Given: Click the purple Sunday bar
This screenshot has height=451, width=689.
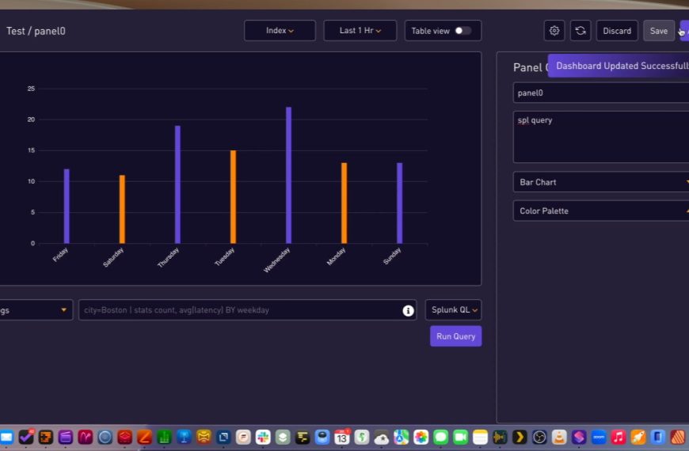Looking at the screenshot, I should click(x=399, y=203).
